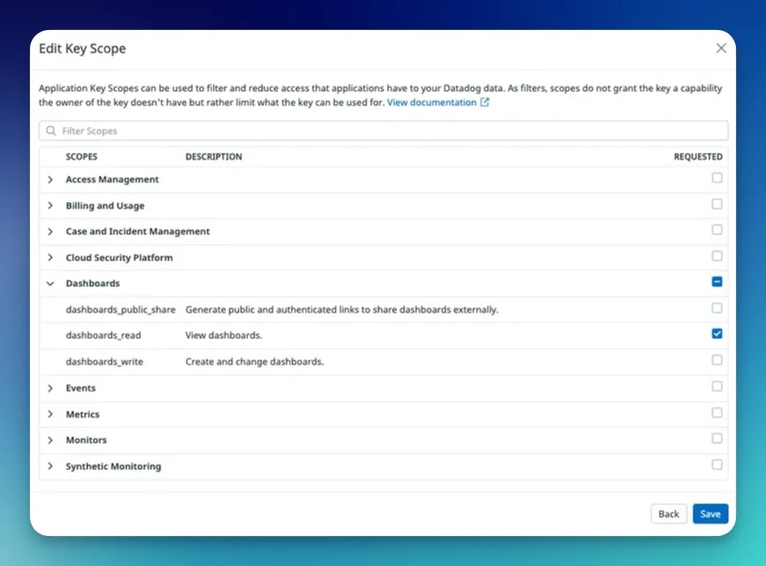Expand the Cloud Security Platform group
The height and width of the screenshot is (566, 766).
point(50,257)
